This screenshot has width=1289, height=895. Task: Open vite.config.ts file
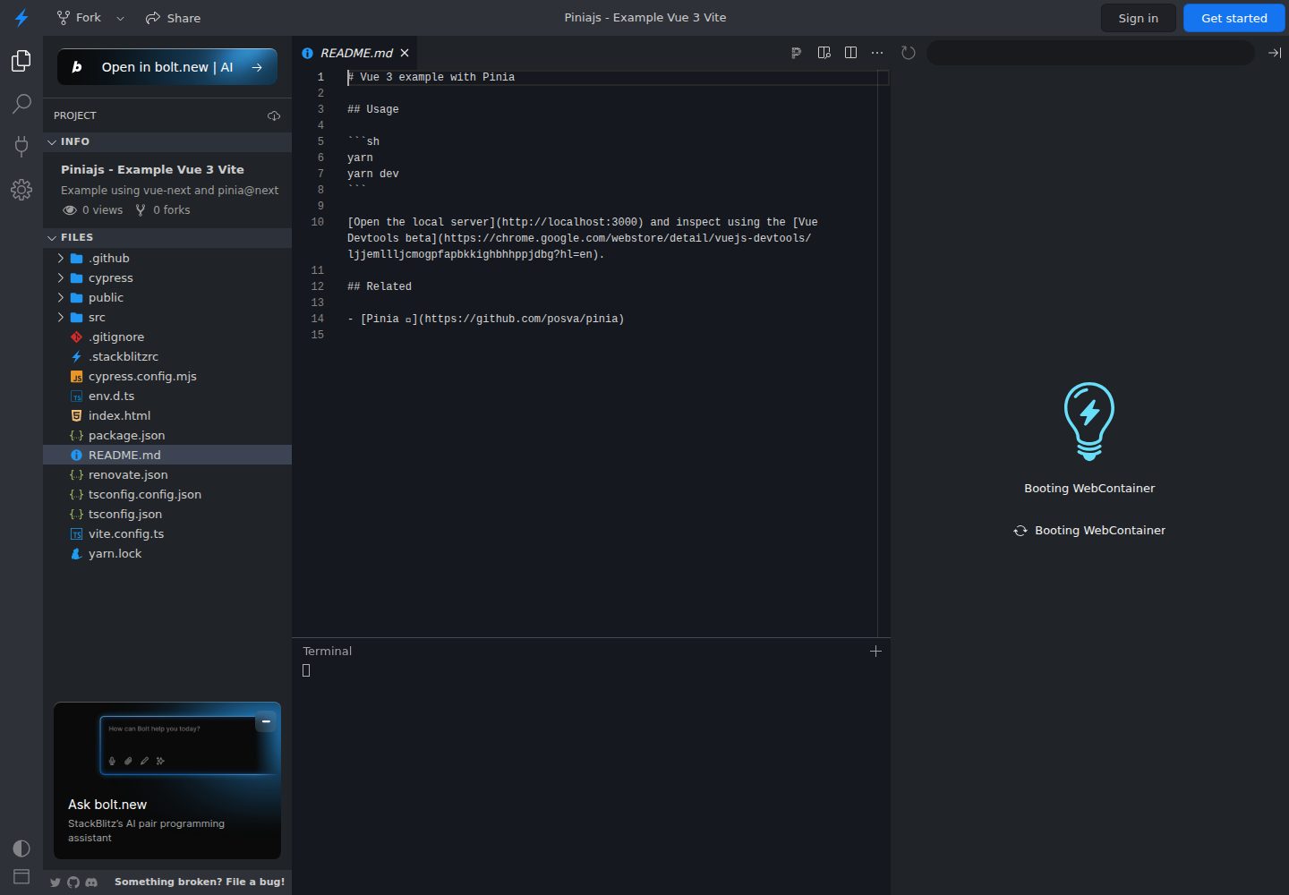point(166,533)
